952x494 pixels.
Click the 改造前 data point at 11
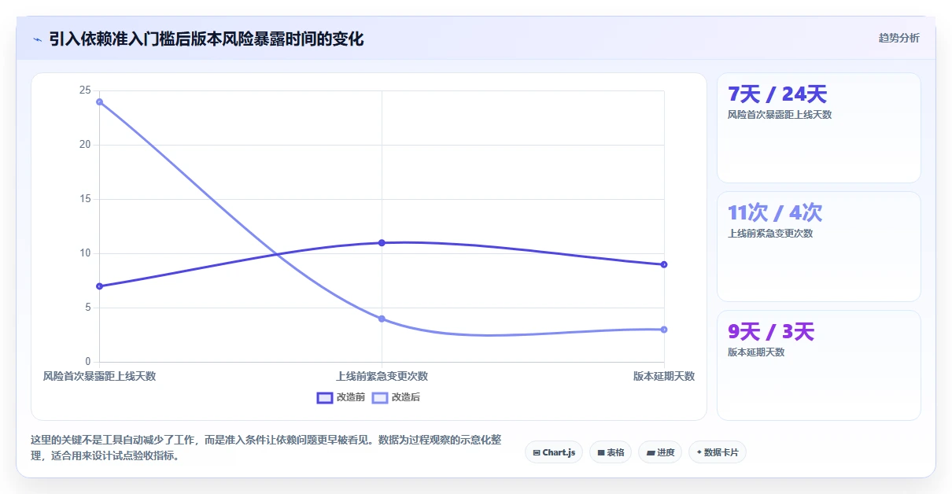382,242
